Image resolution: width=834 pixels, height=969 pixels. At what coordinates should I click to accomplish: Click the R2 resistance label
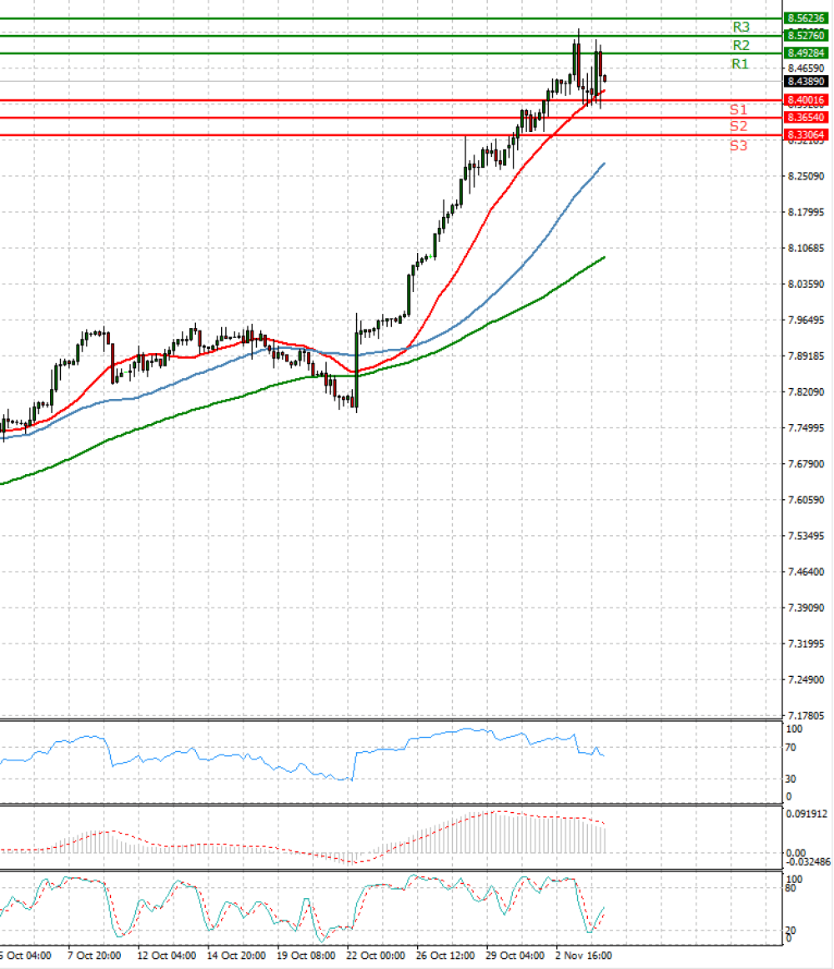pyautogui.click(x=741, y=45)
